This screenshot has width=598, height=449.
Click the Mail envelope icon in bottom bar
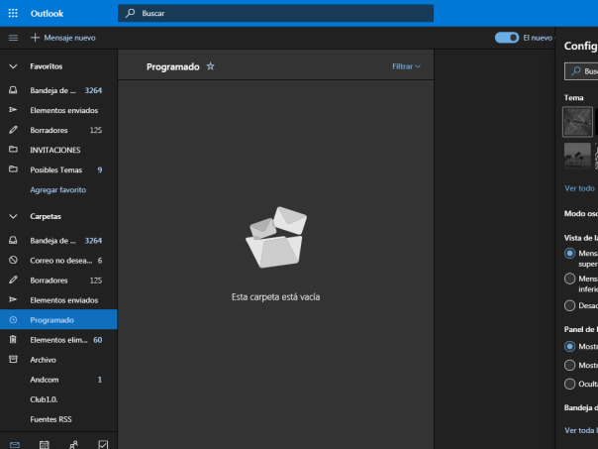pos(14,445)
